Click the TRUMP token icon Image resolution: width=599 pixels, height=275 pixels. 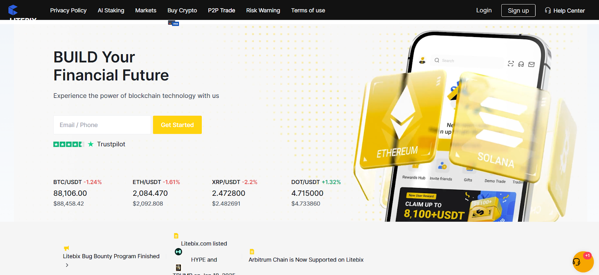tap(179, 268)
